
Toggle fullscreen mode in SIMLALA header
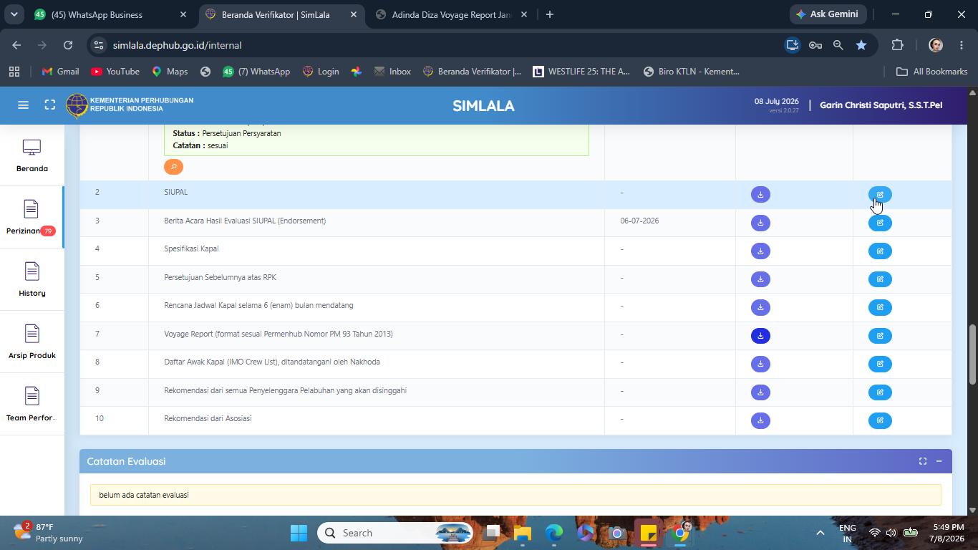[x=49, y=105]
